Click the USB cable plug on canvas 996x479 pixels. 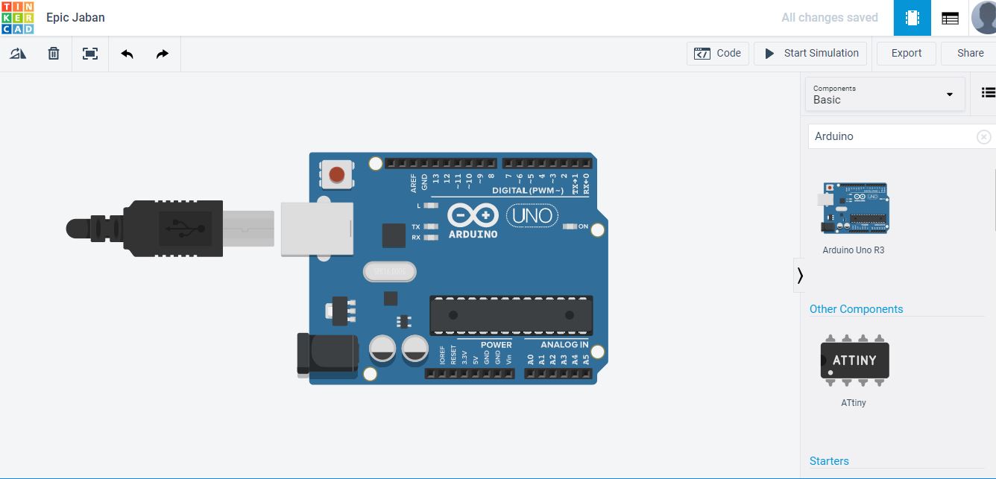pyautogui.click(x=170, y=228)
